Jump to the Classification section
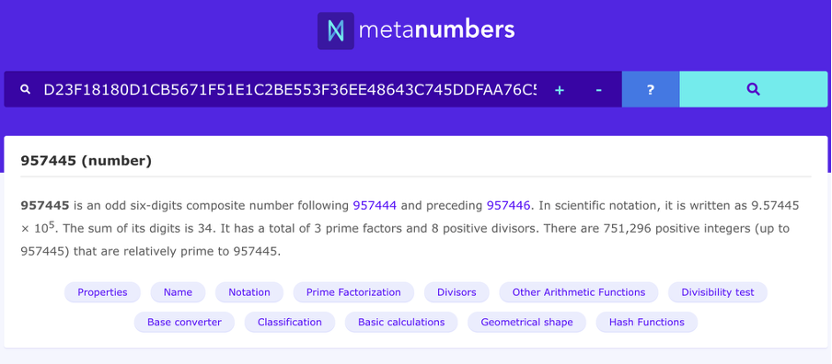Image resolution: width=832 pixels, height=364 pixels. coord(290,322)
